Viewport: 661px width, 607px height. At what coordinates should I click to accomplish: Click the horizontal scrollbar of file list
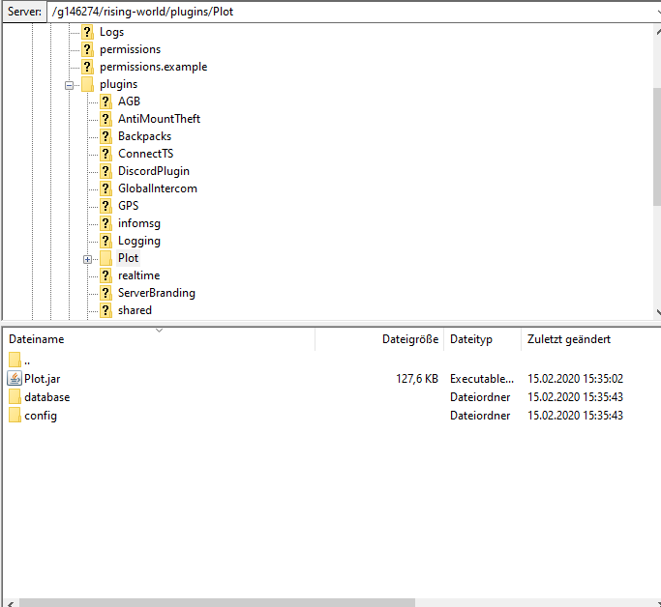[213, 601]
